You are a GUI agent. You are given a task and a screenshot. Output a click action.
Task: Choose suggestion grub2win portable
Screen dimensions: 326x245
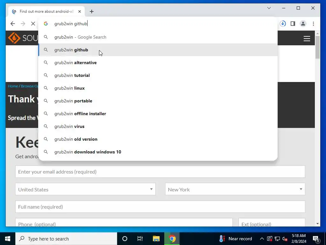click(x=158, y=101)
